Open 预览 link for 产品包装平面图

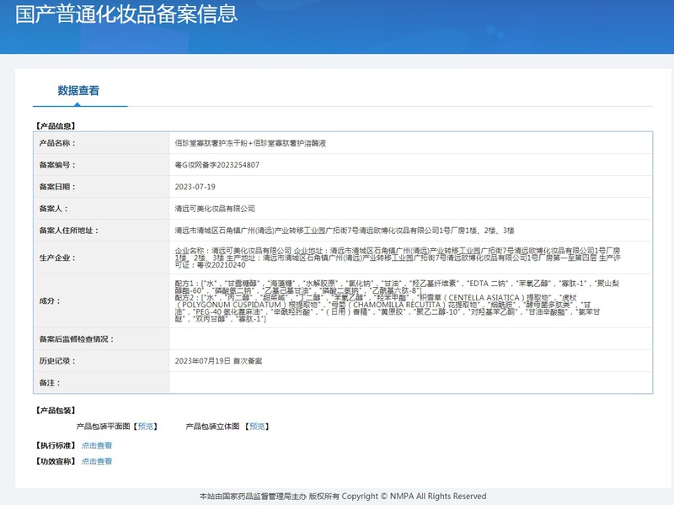pyautogui.click(x=147, y=427)
